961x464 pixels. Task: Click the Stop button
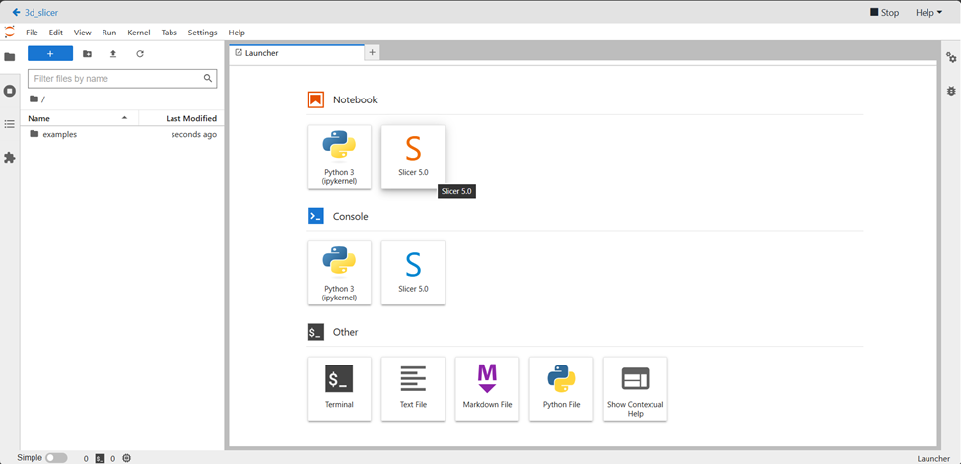(884, 12)
